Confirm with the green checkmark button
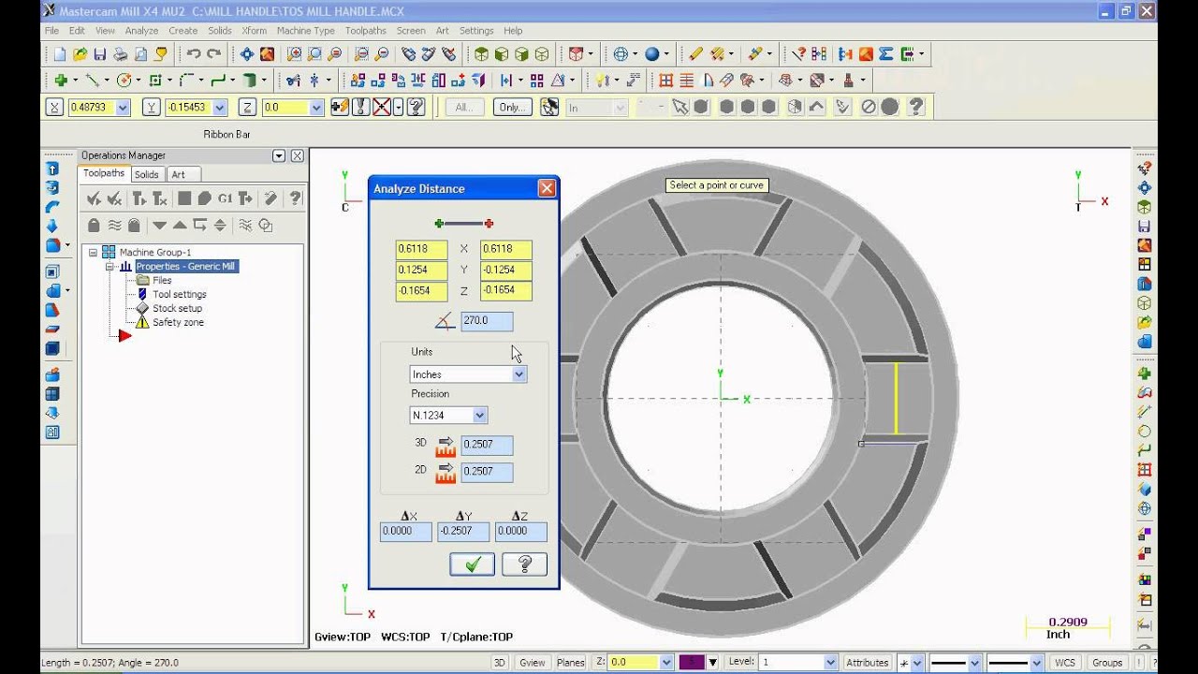 [472, 564]
